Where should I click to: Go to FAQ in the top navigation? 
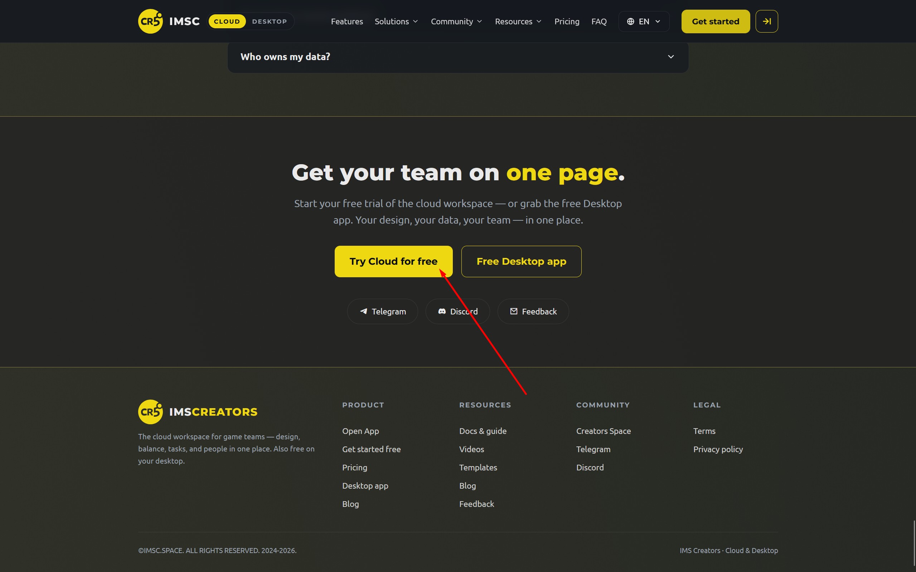tap(599, 21)
